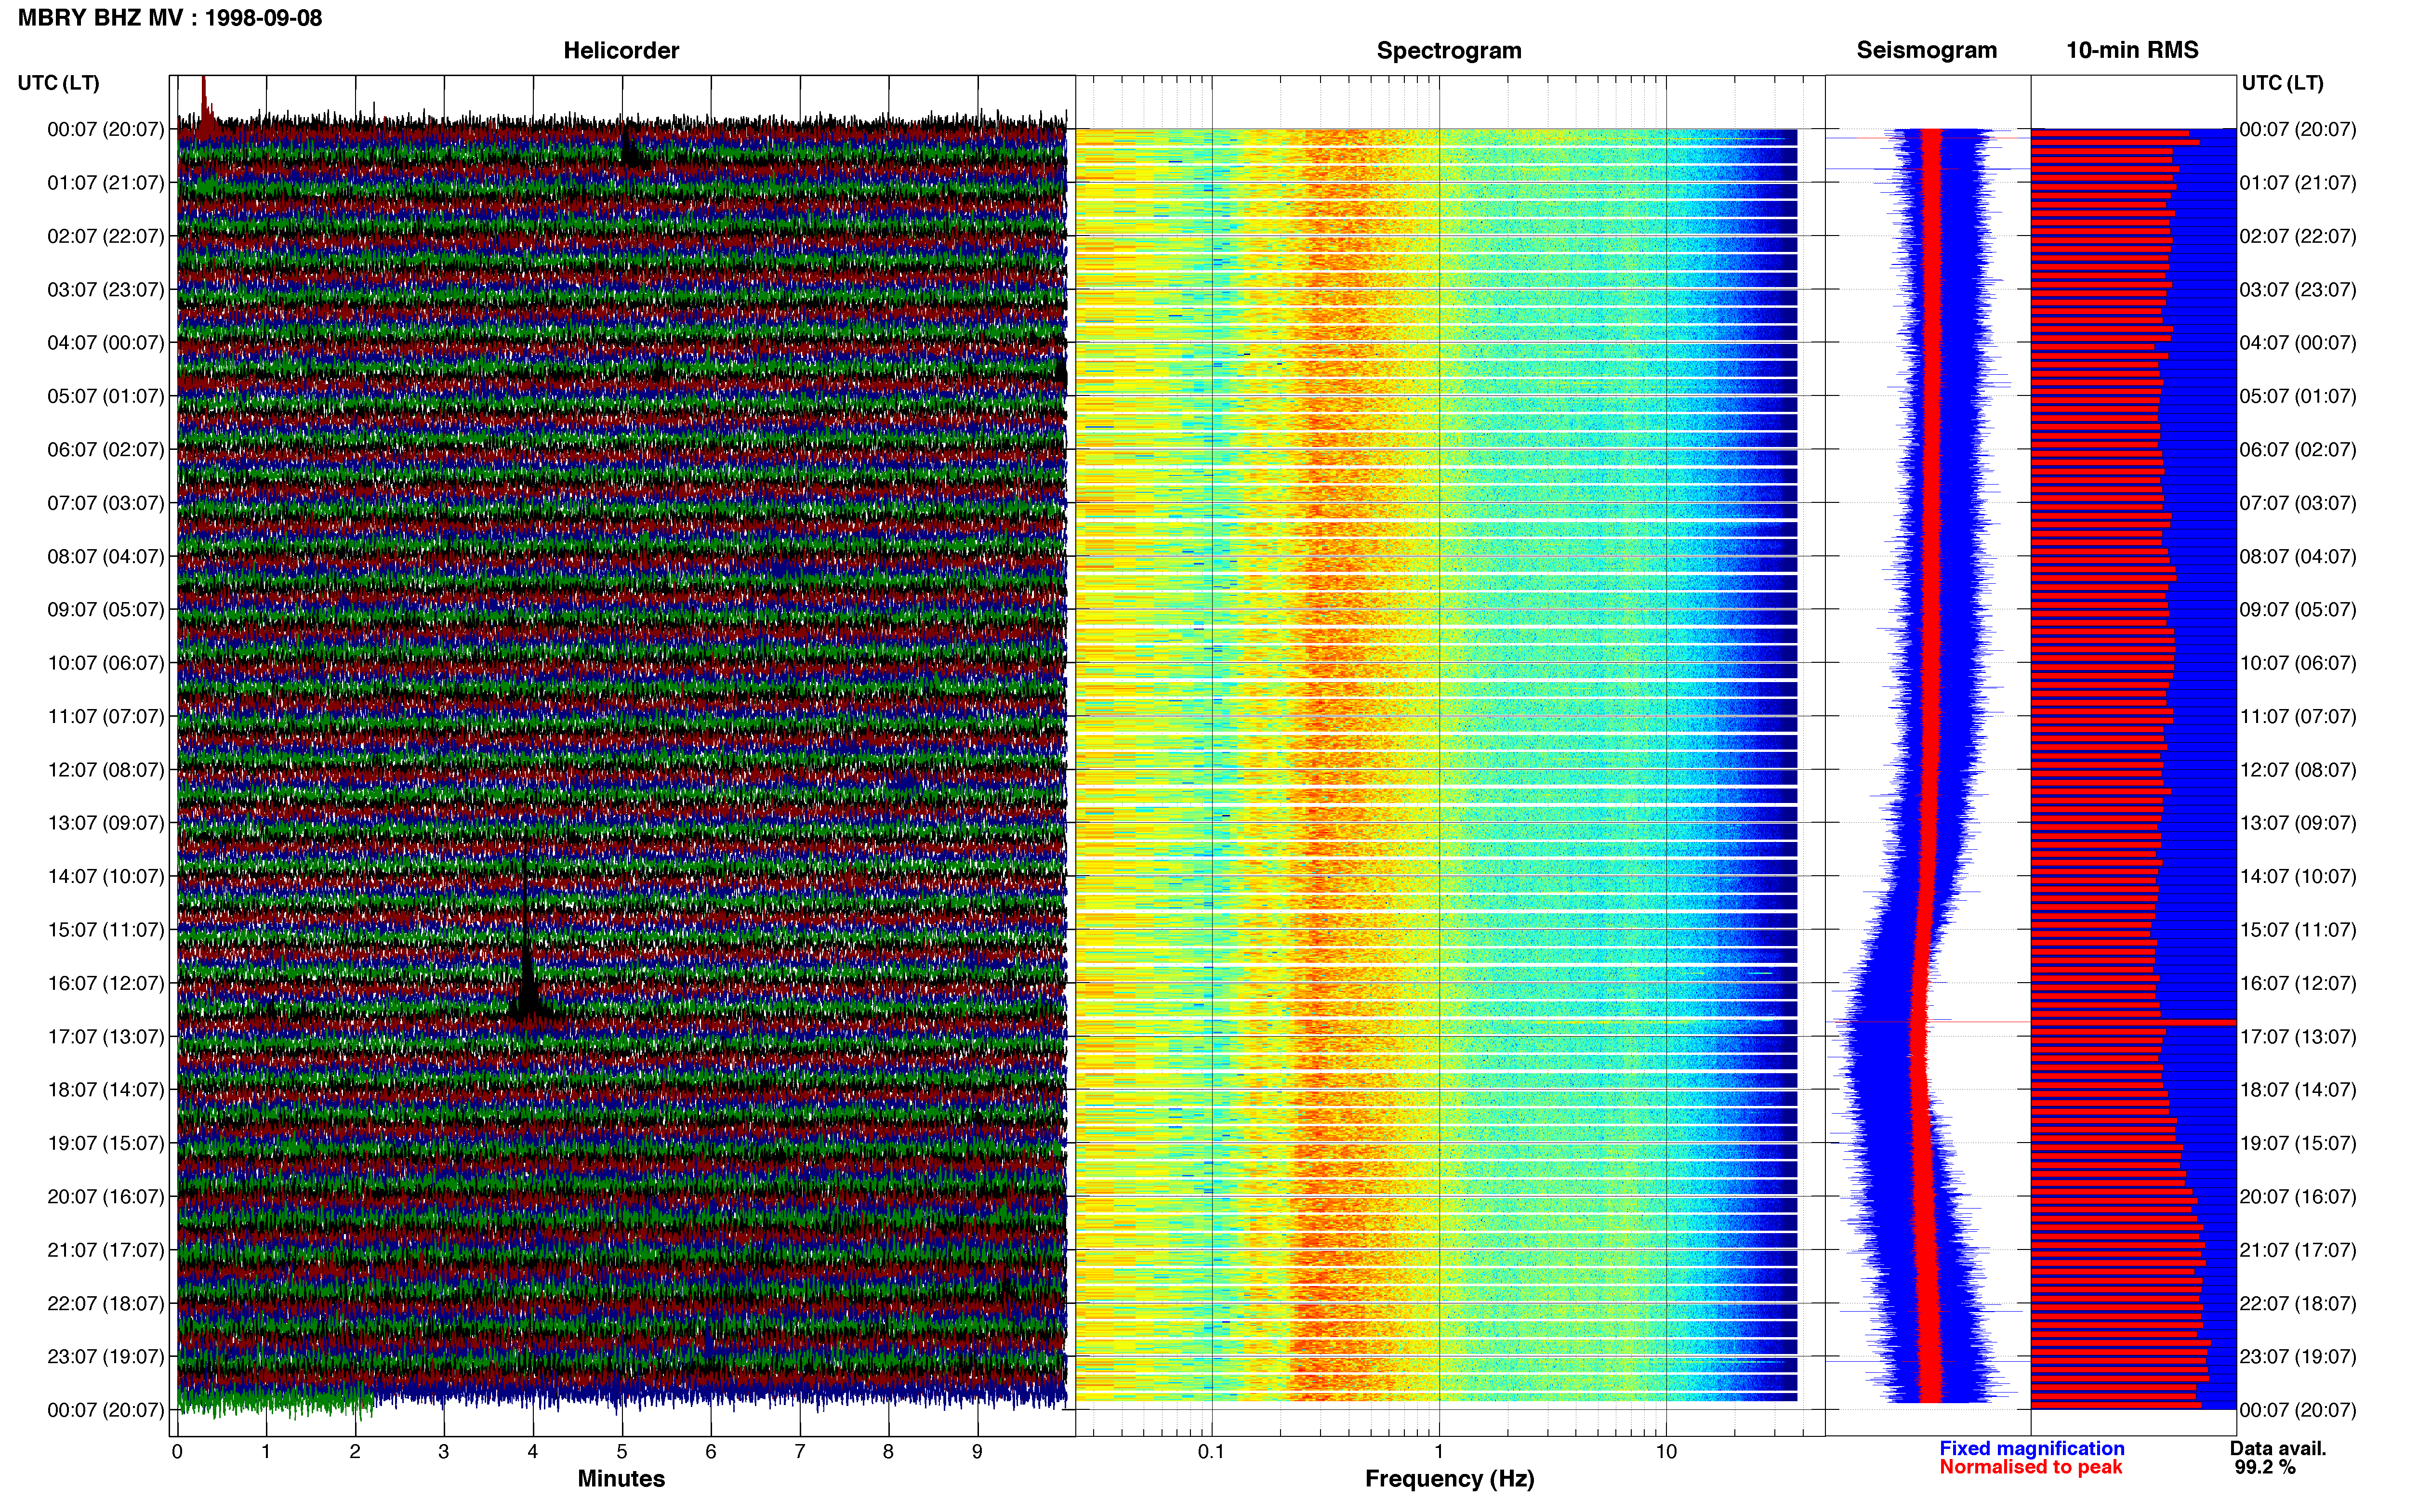Pick helicorder time label 22:07 (18:07)
The width and height of the screenshot is (2418, 1512).
click(105, 1303)
